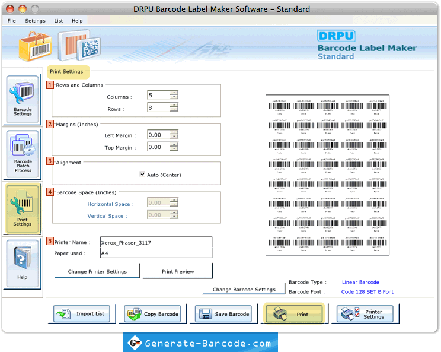Open the Settings menu
441x352 pixels.
[35, 21]
